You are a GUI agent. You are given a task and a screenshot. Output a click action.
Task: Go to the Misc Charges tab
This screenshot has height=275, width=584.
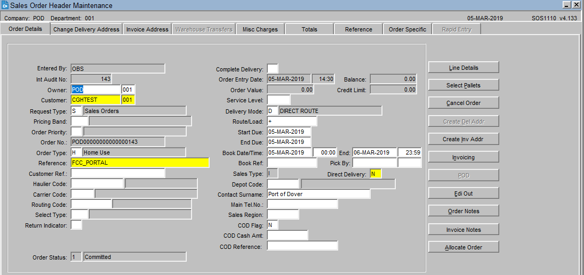point(260,29)
